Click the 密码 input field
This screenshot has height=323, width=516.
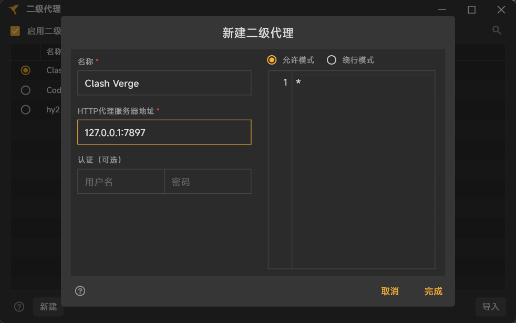(208, 182)
